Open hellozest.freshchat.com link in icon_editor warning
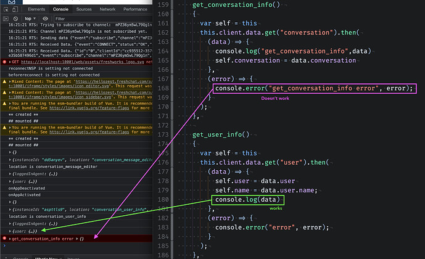425x259 pixels. (x=114, y=81)
